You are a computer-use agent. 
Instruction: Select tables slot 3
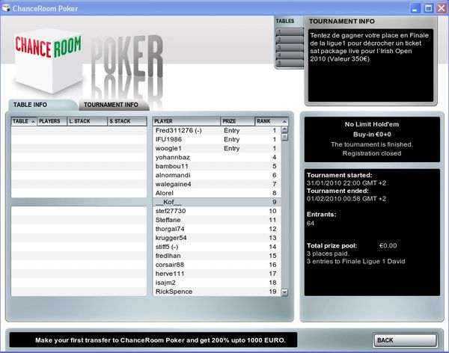coord(290,47)
